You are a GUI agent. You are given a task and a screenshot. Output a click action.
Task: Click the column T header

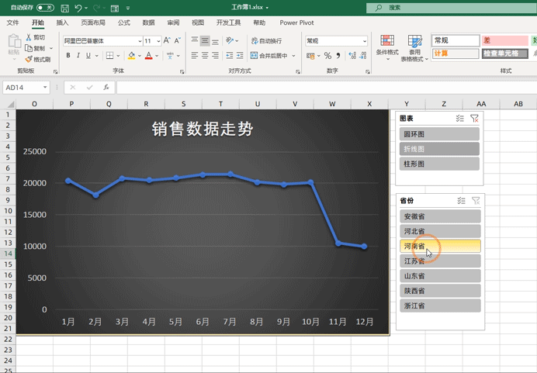220,104
